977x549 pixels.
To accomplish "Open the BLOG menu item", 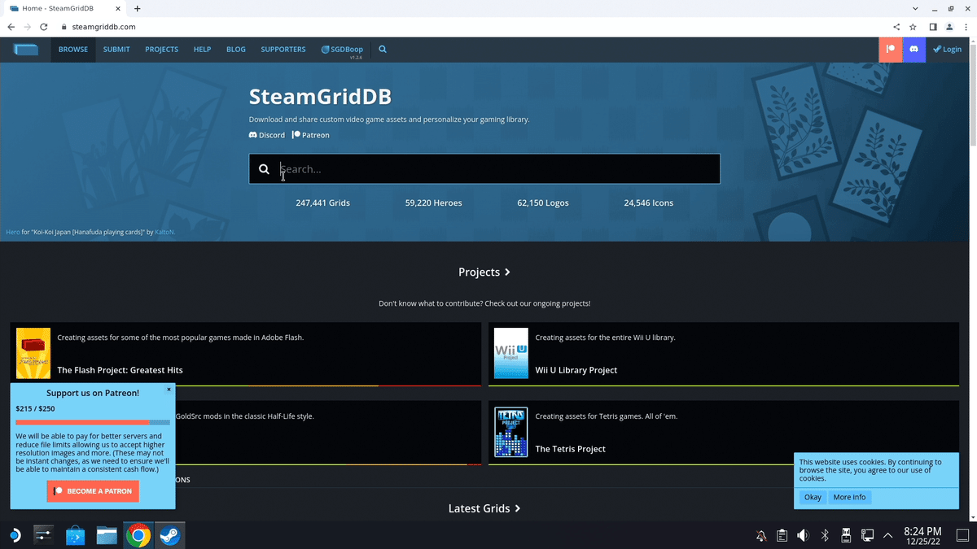I will point(236,50).
